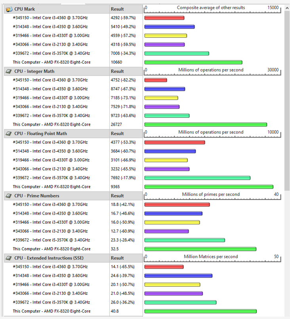Viewport: 290px width, 319px height.
Task: Click yellow i3-4330T bar in Integer Math chart
Action: 161,98
